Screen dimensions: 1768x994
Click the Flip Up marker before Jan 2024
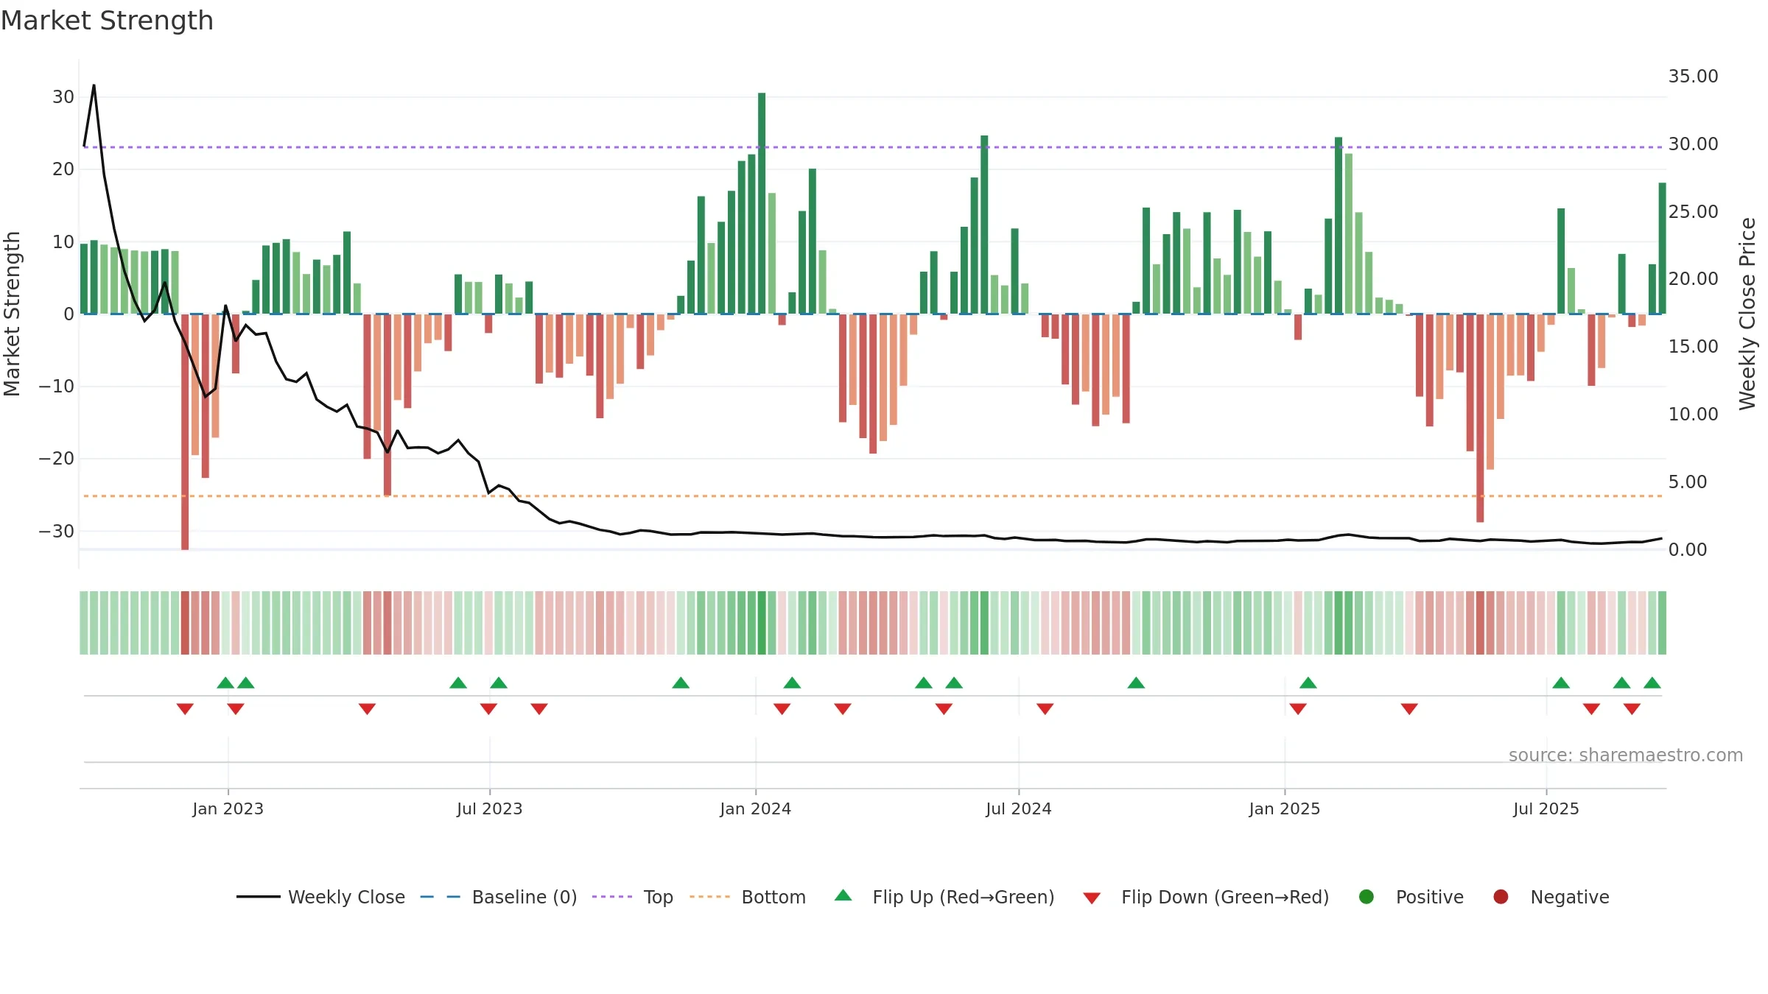click(681, 683)
